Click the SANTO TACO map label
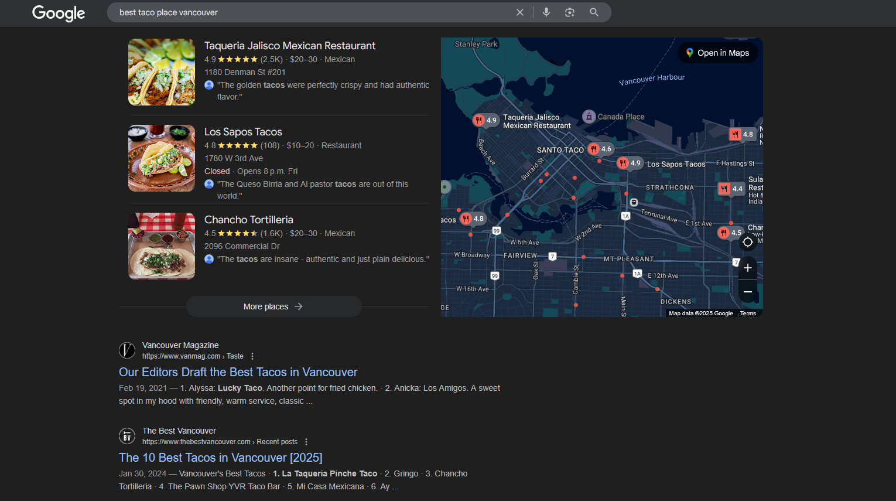 tap(560, 150)
